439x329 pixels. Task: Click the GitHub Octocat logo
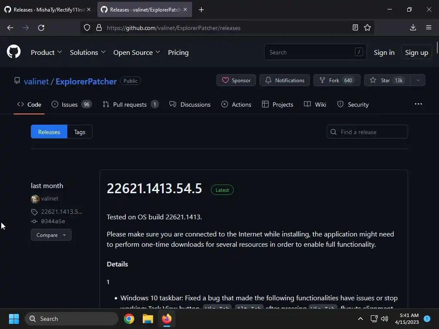(14, 52)
